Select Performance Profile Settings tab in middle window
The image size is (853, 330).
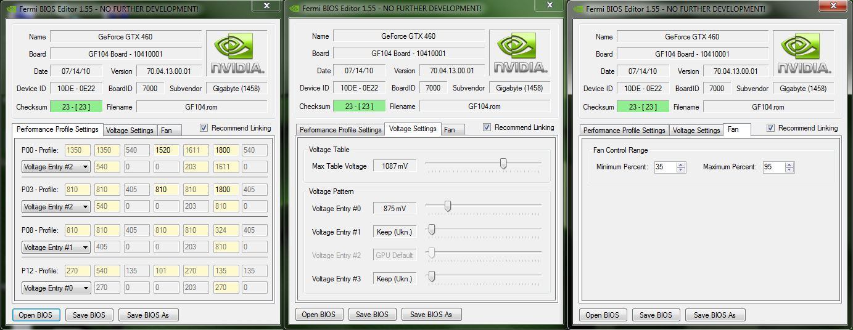pos(340,130)
